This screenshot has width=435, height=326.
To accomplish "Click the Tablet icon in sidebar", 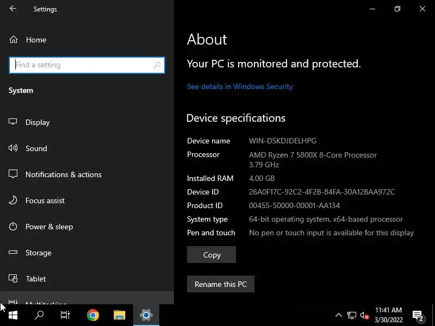I will coord(13,278).
